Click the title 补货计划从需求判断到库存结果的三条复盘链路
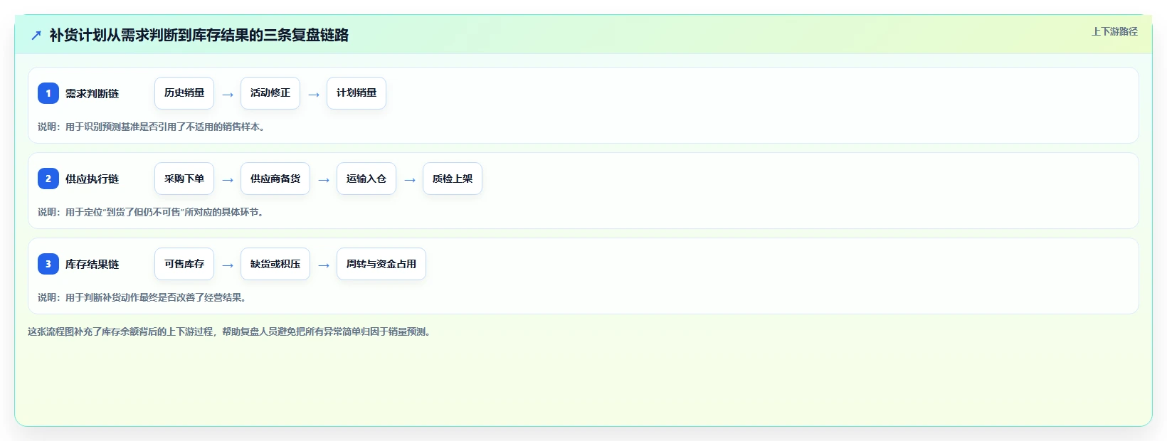Viewport: 1167px width, 441px height. click(x=199, y=35)
